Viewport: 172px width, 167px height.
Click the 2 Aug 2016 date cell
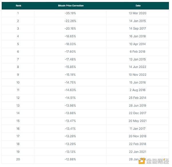point(138,90)
